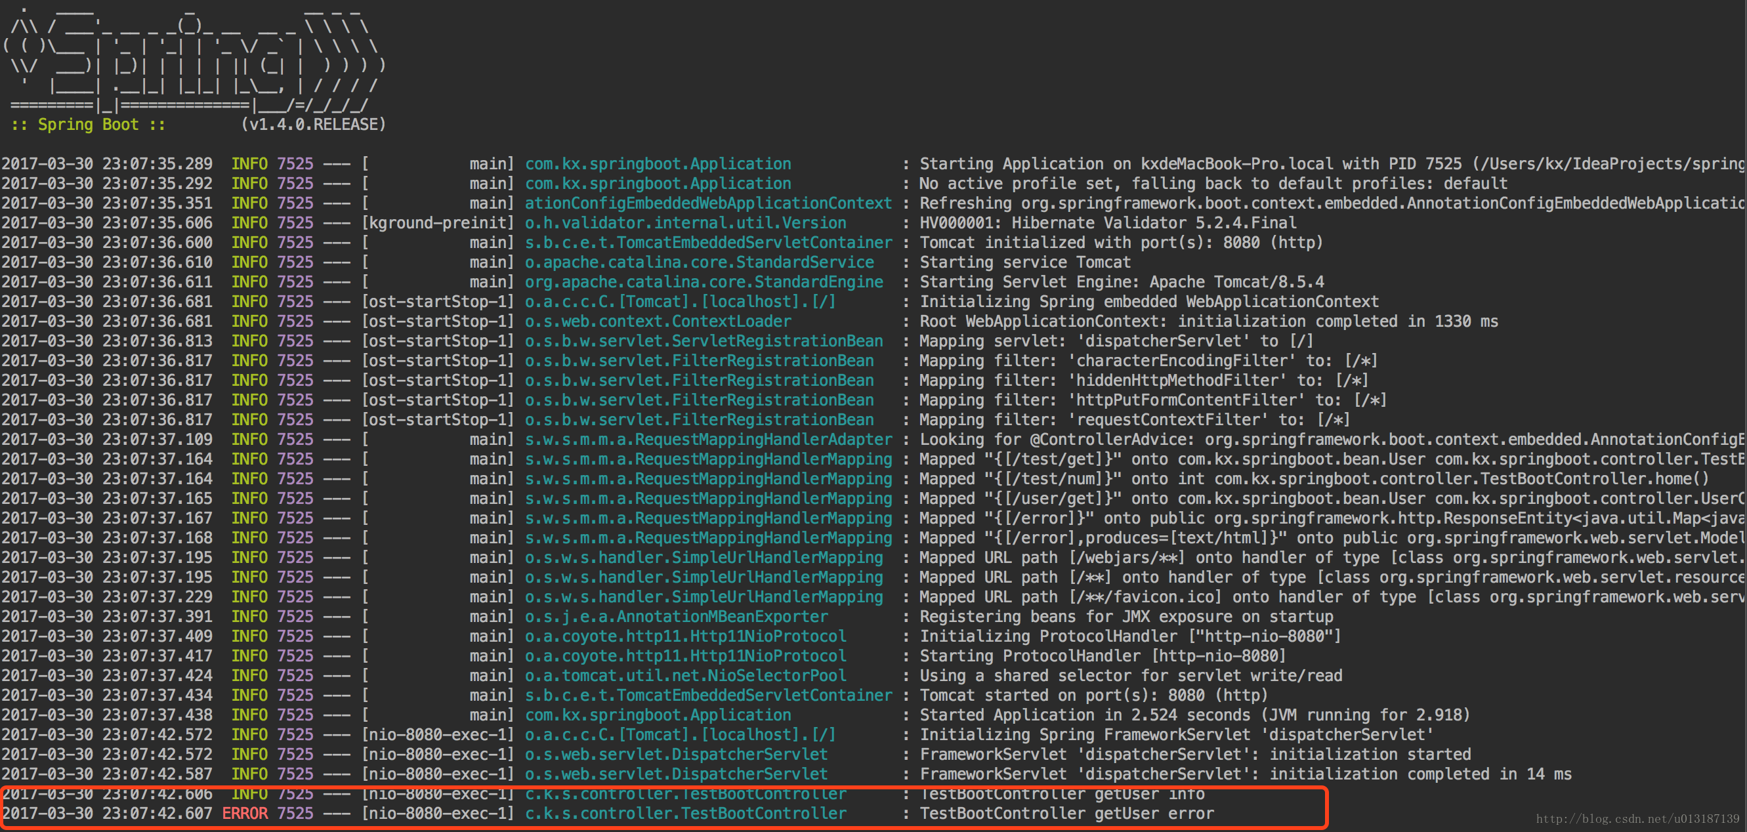This screenshot has height=832, width=1747.
Task: Click the '(v1.4.0.RELEASE)' version text
Action: point(313,125)
